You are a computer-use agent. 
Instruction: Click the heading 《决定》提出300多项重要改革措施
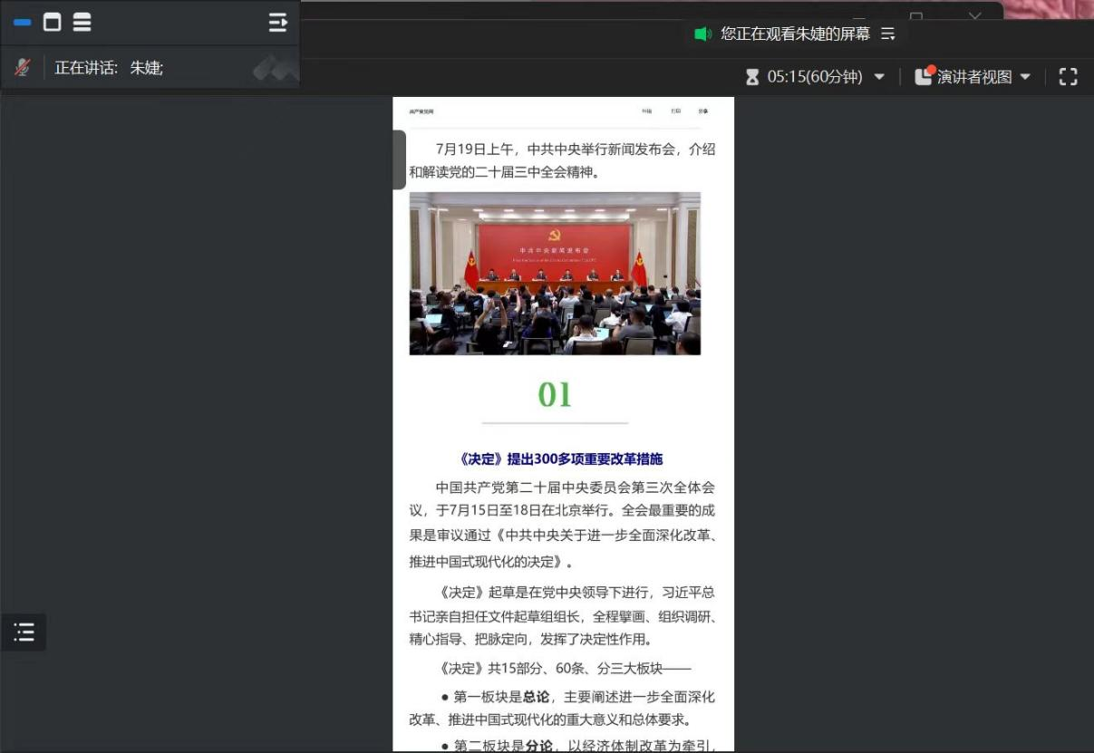coord(561,459)
